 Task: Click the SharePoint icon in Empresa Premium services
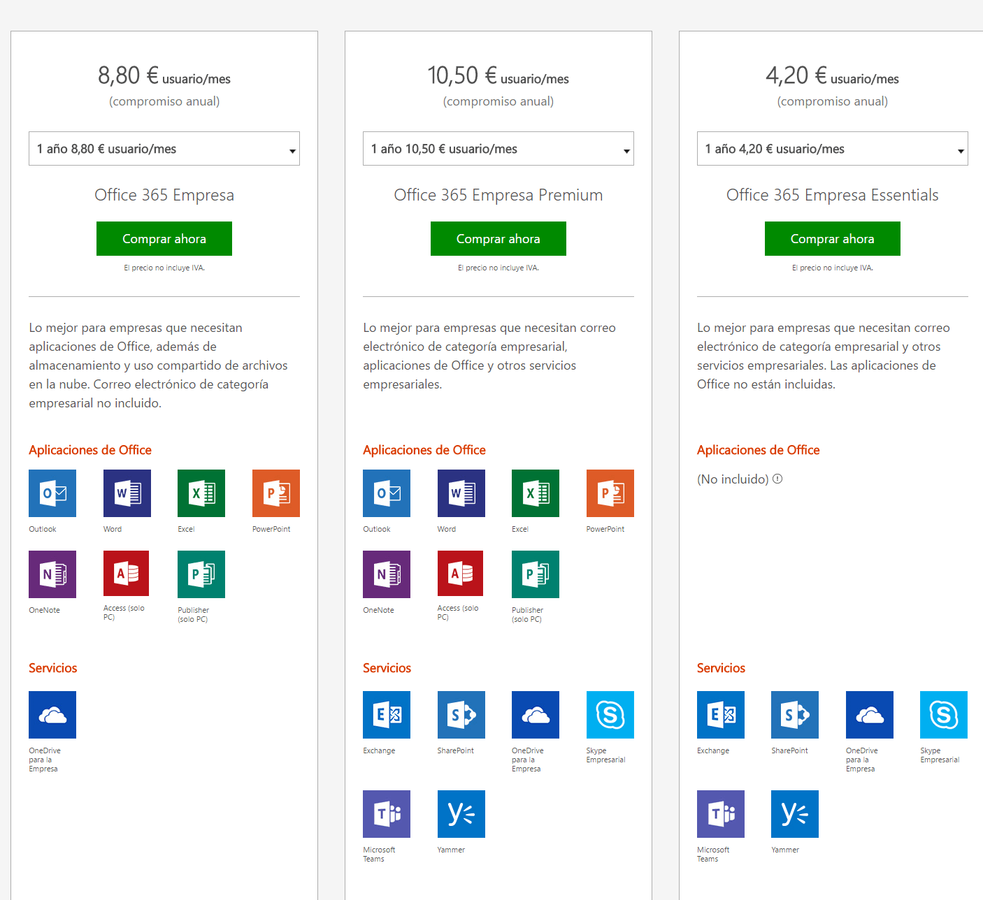click(x=461, y=714)
